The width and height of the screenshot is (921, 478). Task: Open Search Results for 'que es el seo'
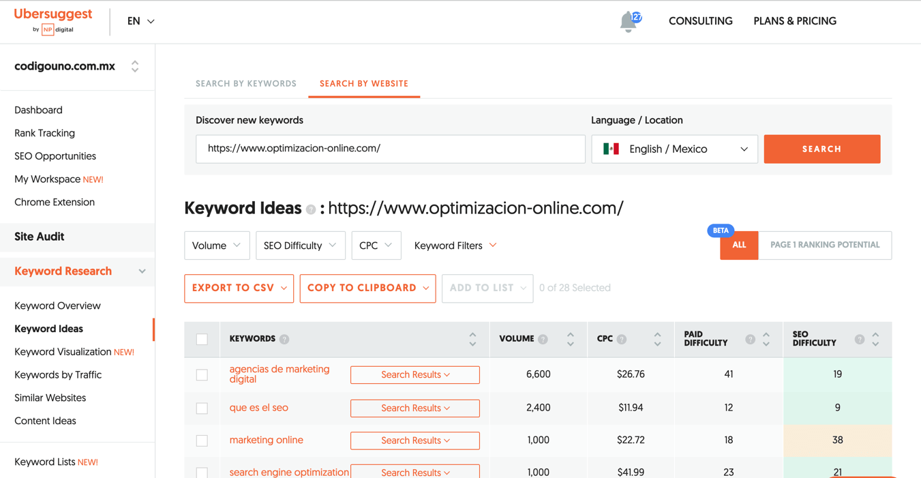pos(415,408)
